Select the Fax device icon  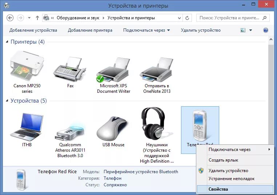pos(70,69)
